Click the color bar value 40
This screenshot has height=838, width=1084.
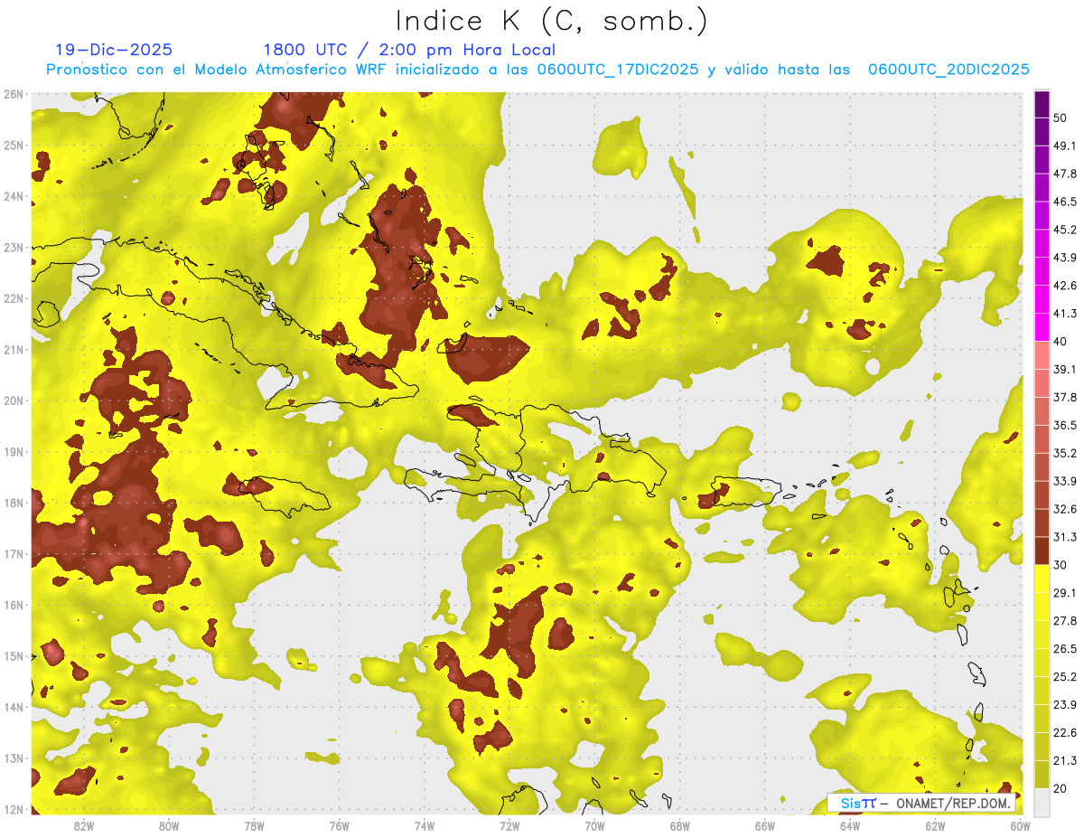click(x=1060, y=341)
